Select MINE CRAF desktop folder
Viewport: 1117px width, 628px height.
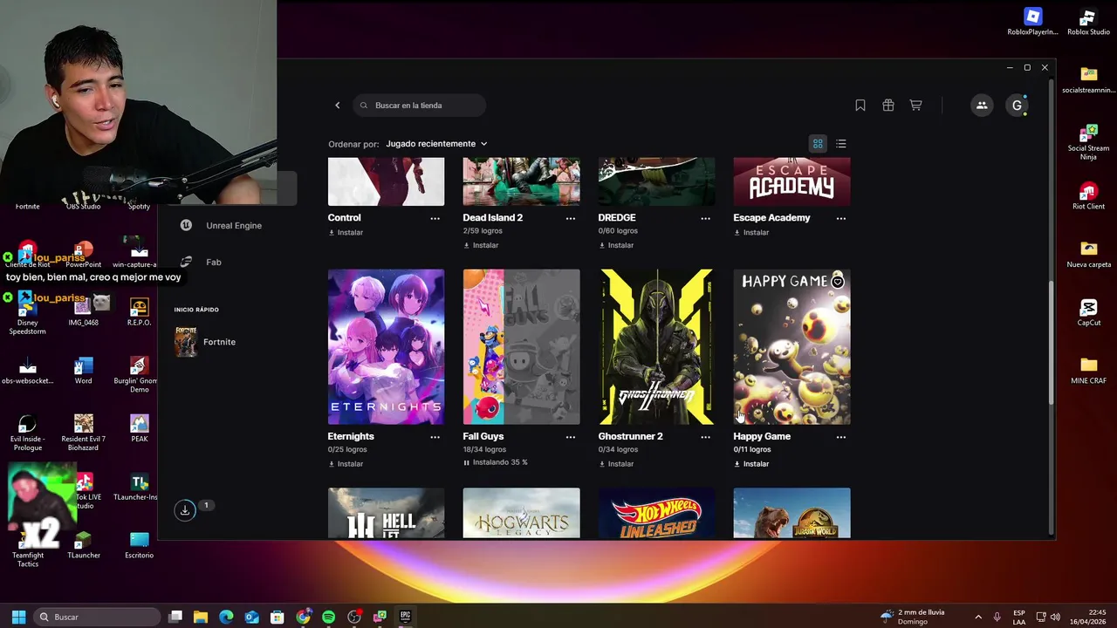pyautogui.click(x=1088, y=371)
